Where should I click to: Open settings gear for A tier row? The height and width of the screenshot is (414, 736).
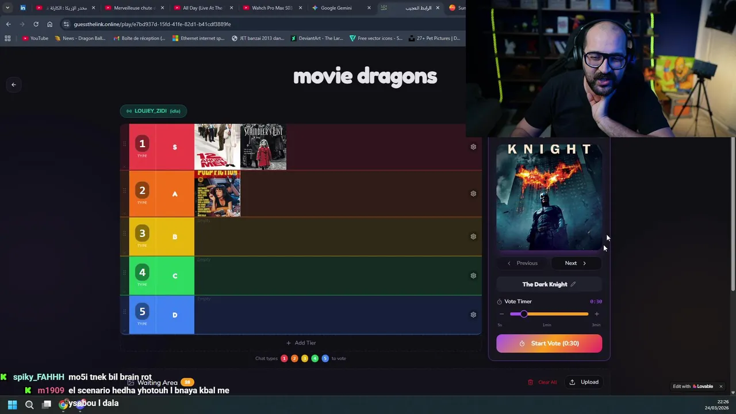[x=473, y=194]
